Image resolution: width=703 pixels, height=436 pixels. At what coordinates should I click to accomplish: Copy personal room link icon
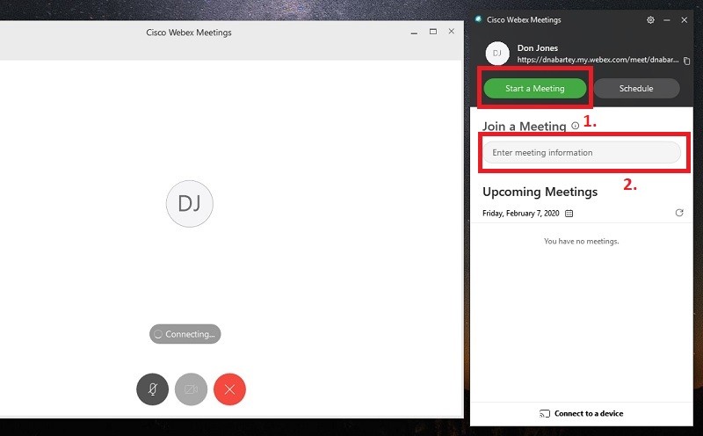point(686,61)
